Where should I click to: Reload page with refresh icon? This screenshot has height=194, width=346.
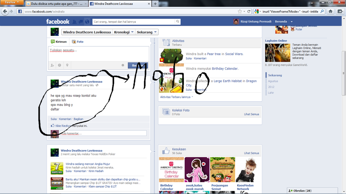click(x=249, y=12)
